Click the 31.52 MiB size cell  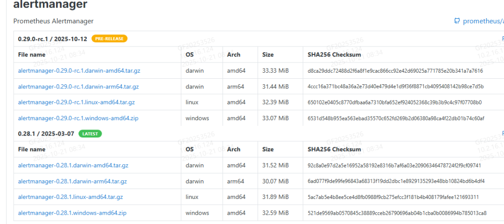pos(275,166)
